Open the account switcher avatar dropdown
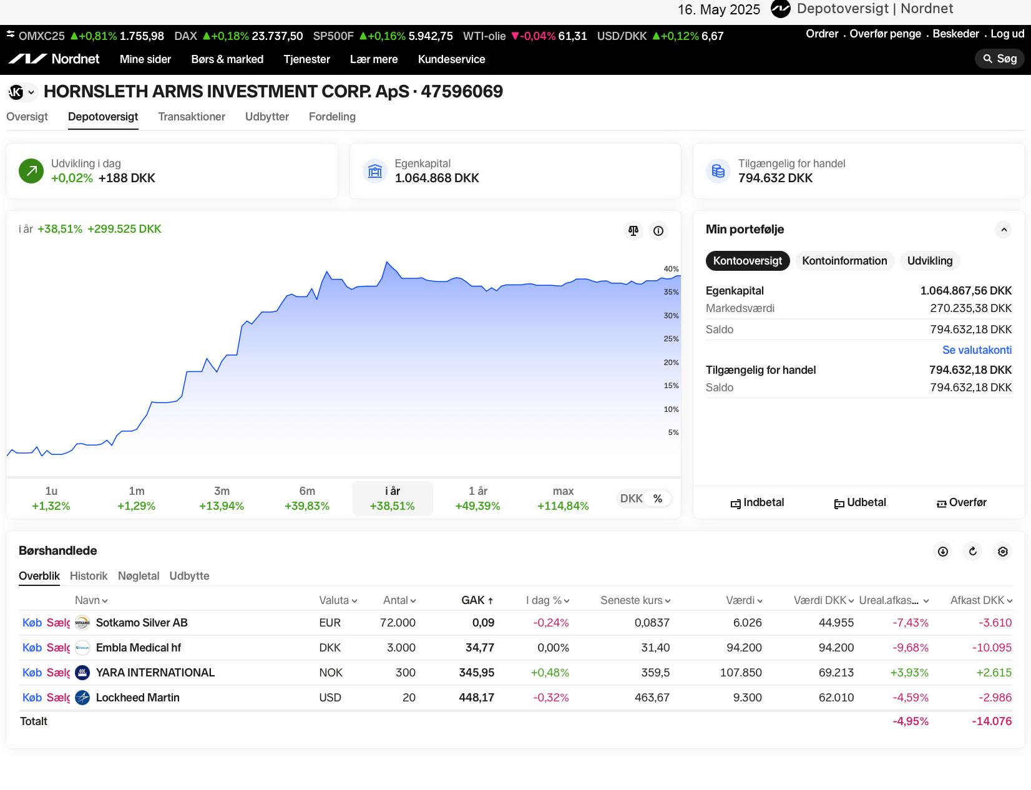This screenshot has width=1031, height=790. [22, 92]
